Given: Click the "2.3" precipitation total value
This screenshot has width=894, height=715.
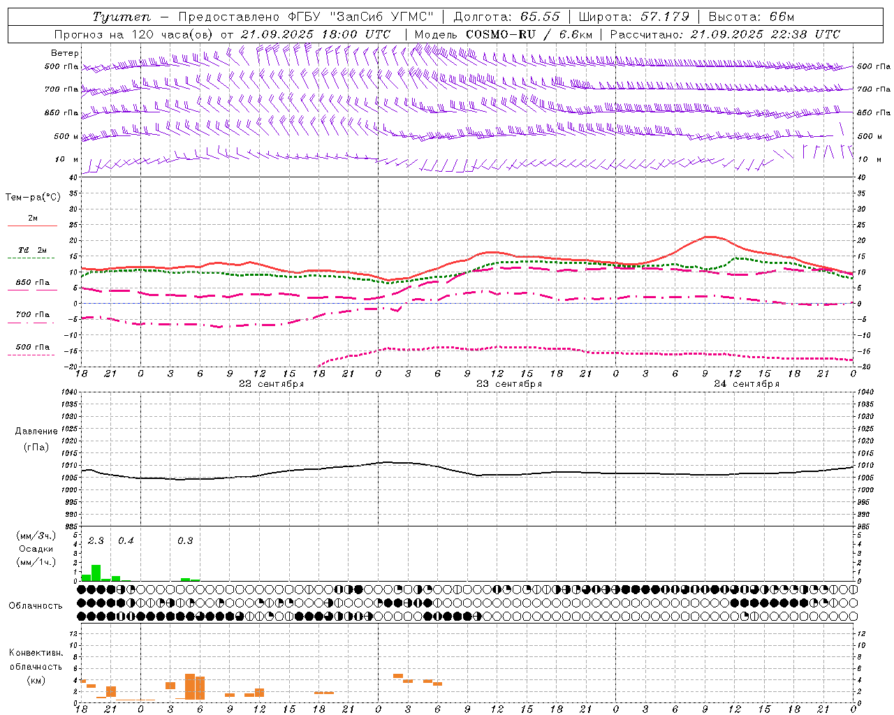Looking at the screenshot, I should click(x=96, y=540).
